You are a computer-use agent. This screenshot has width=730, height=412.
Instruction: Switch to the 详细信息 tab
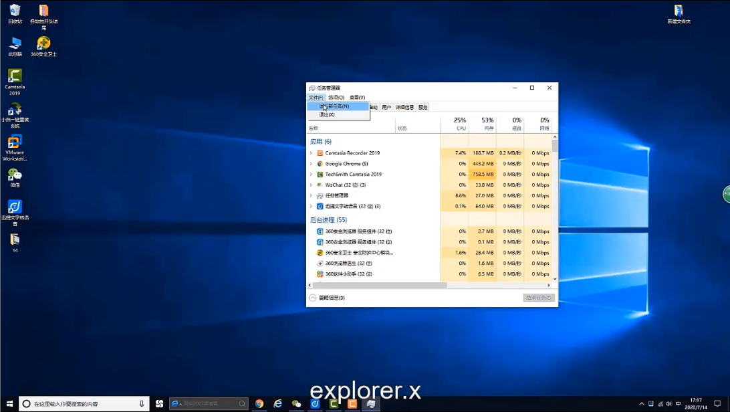404,108
